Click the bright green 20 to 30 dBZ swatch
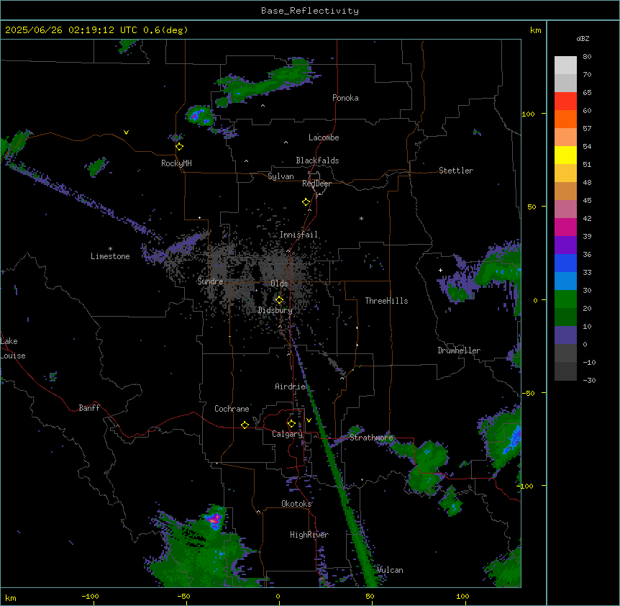The width and height of the screenshot is (620, 606). pyautogui.click(x=565, y=299)
